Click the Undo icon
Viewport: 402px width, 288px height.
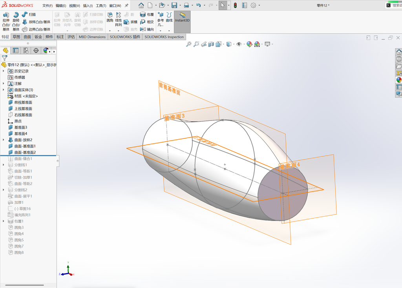coord(198,5)
